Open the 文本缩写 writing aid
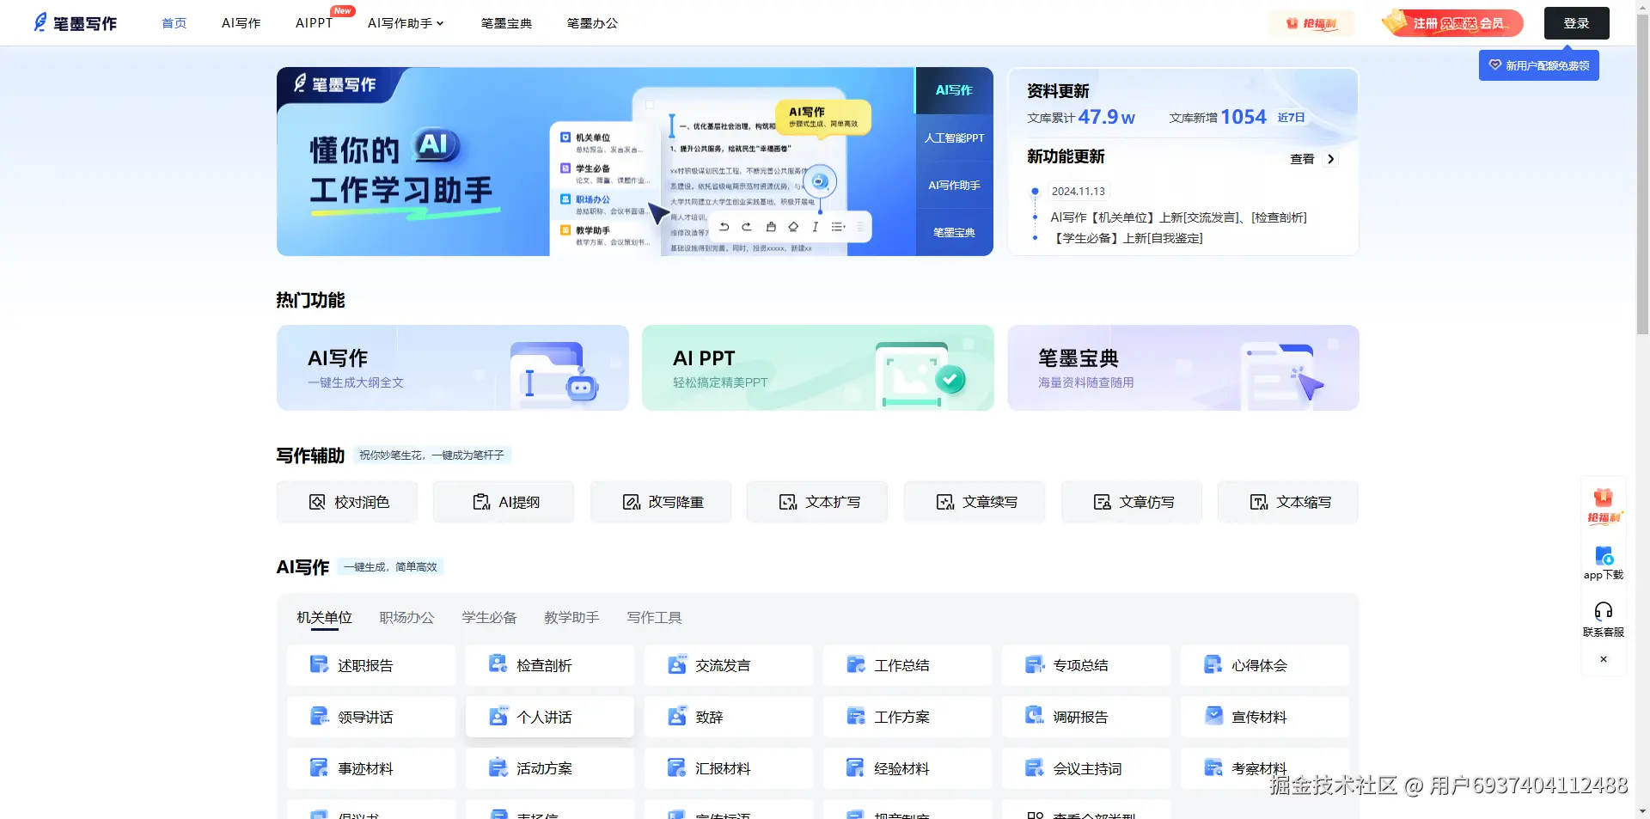Image resolution: width=1650 pixels, height=819 pixels. (1288, 502)
